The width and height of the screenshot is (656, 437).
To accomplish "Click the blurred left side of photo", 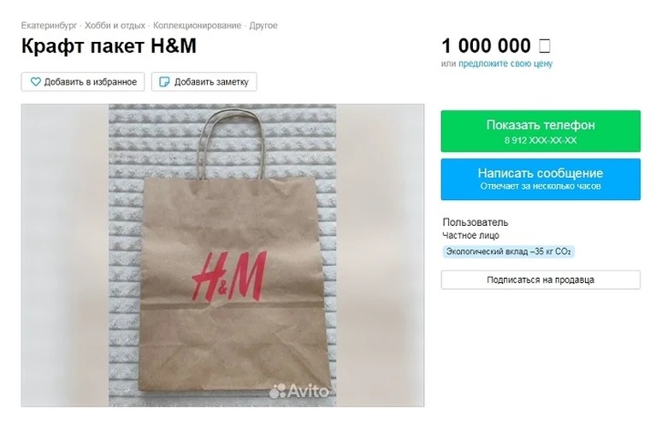I will 65,255.
